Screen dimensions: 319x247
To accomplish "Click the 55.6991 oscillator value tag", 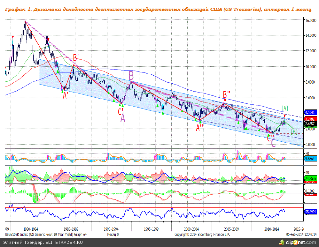I will (310, 212).
